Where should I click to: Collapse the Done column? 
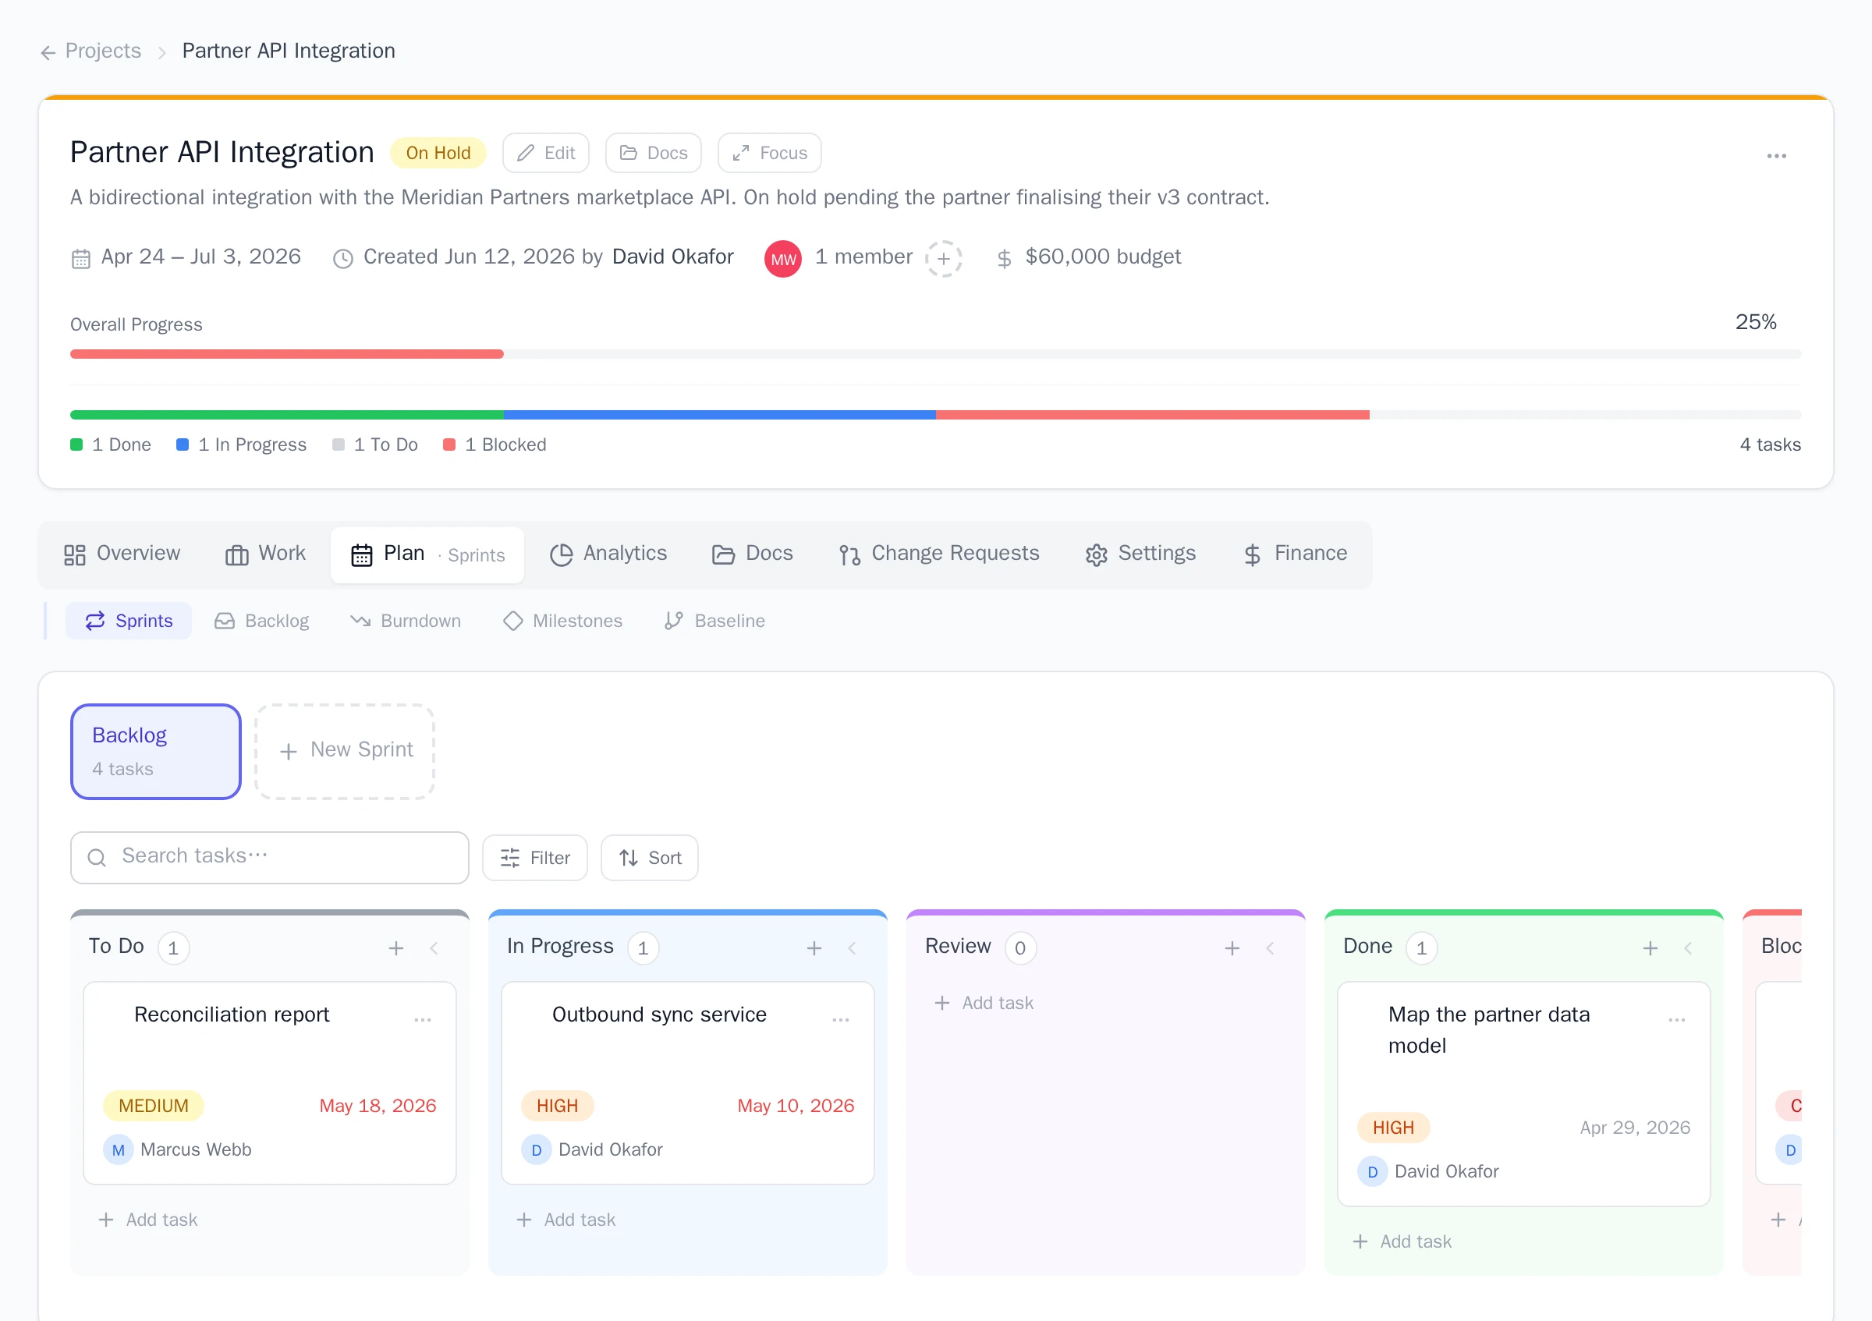[x=1689, y=947]
